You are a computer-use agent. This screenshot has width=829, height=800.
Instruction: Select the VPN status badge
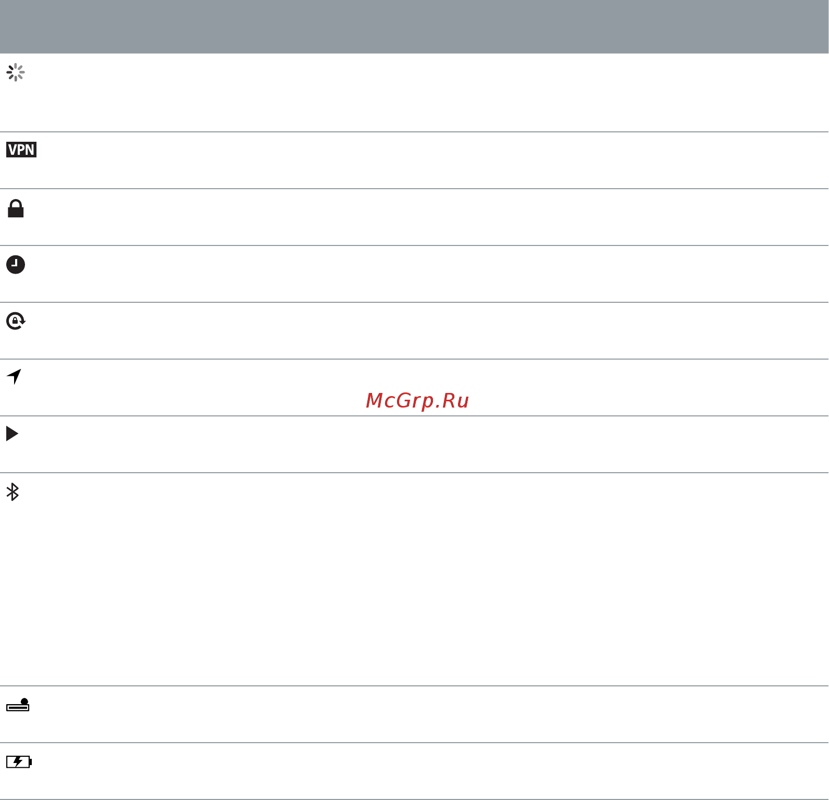(21, 150)
